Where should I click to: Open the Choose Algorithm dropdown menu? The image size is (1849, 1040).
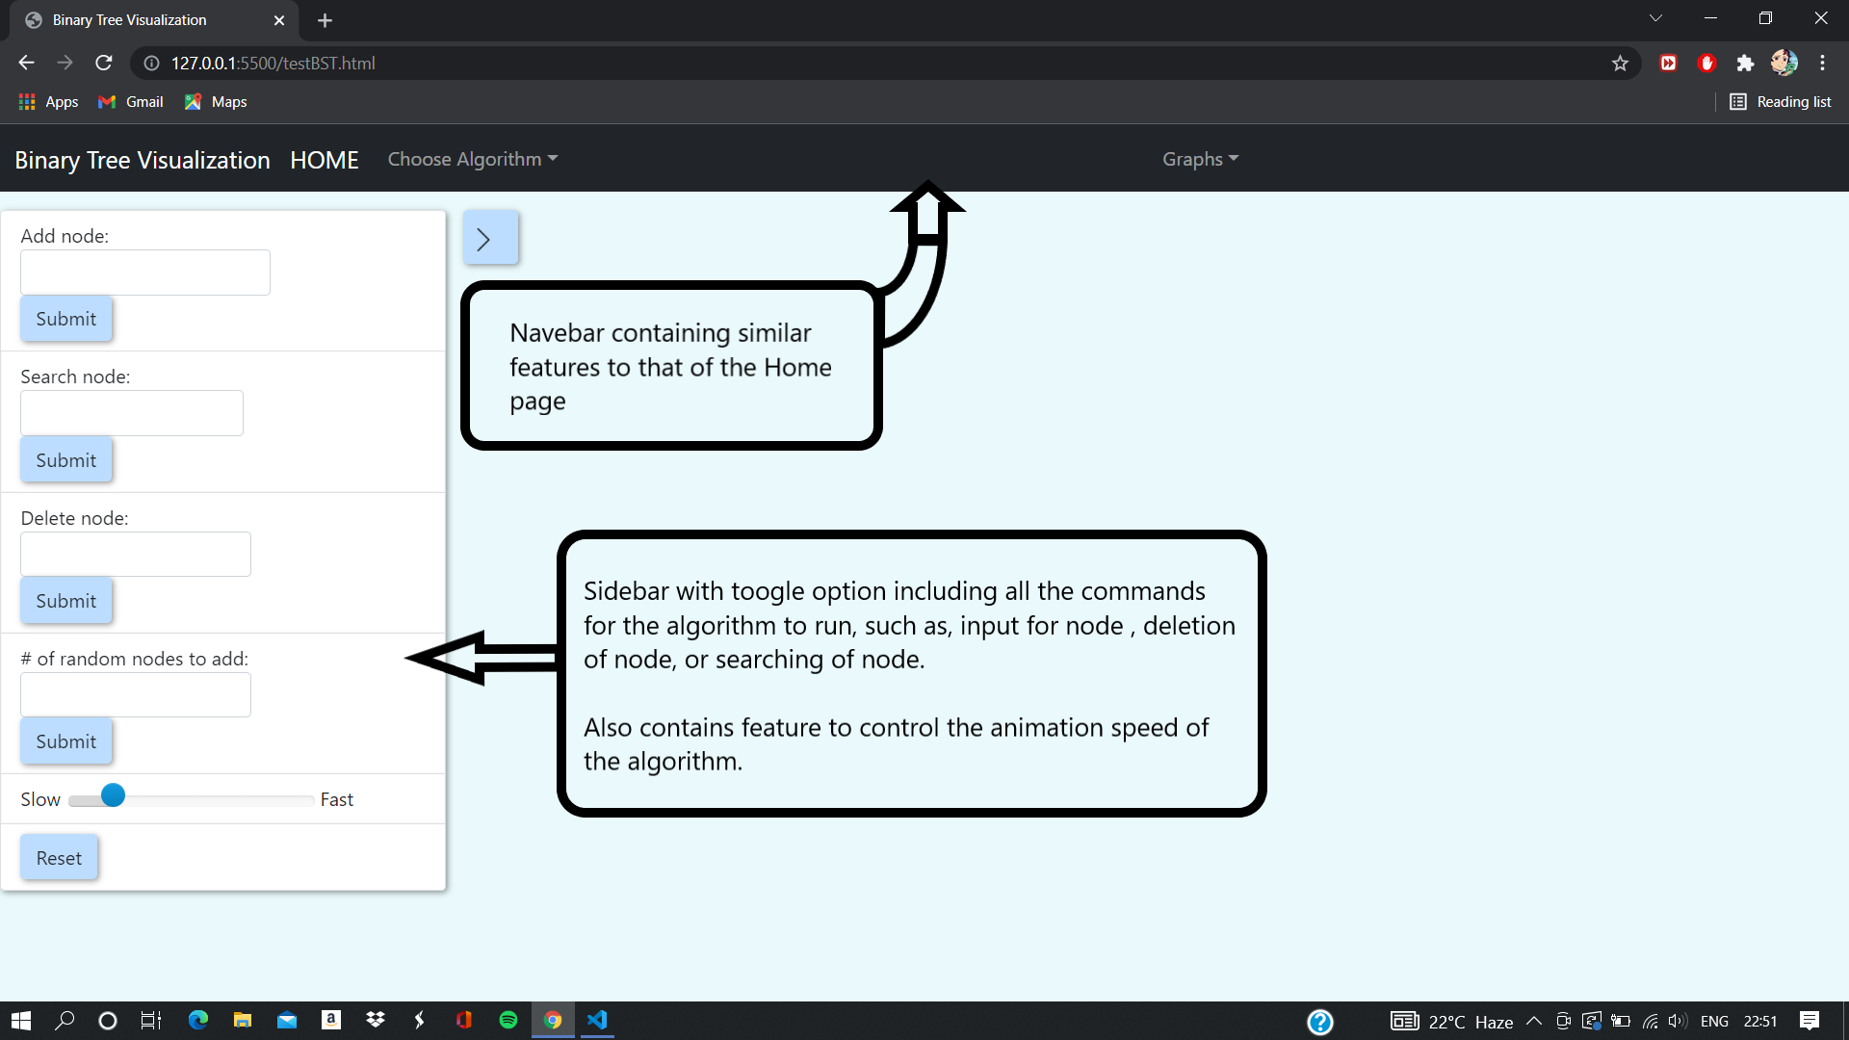[470, 159]
